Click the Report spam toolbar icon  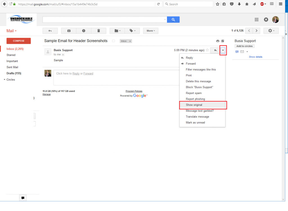[84, 31]
